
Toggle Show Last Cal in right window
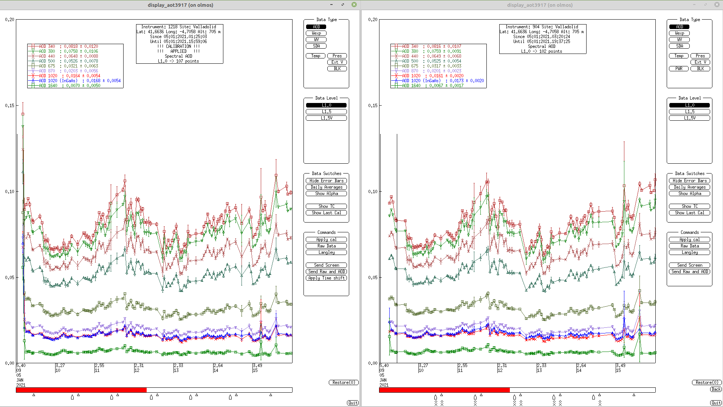(x=689, y=213)
